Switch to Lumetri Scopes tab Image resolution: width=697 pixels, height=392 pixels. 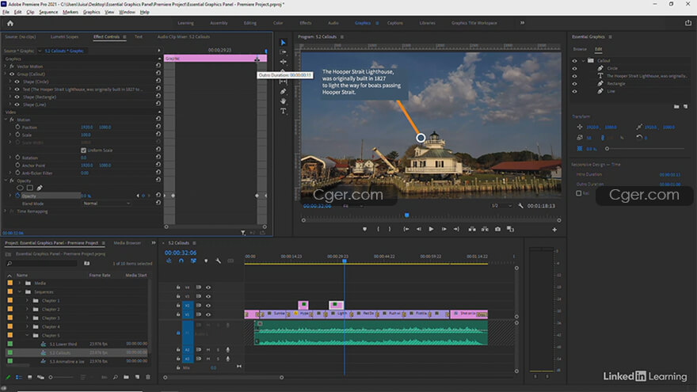point(64,37)
